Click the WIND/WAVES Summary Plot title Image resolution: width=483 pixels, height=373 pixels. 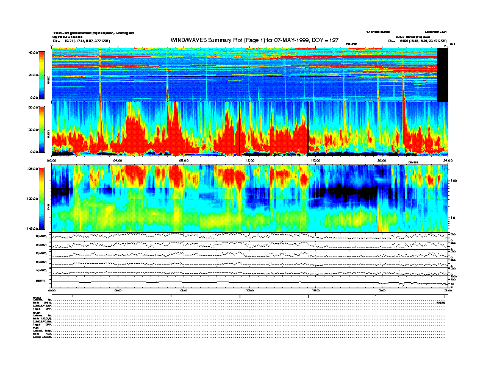(254, 40)
